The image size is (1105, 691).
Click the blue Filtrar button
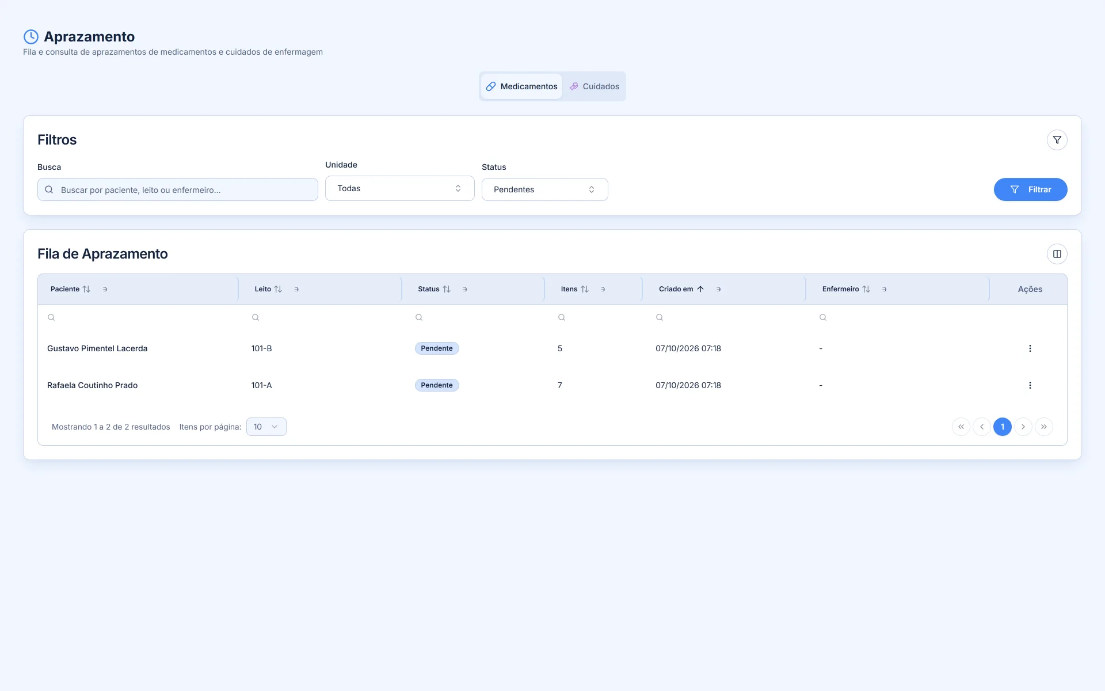pyautogui.click(x=1030, y=189)
